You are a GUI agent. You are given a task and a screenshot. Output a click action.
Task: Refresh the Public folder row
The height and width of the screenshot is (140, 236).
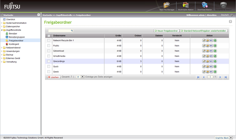click(215, 46)
